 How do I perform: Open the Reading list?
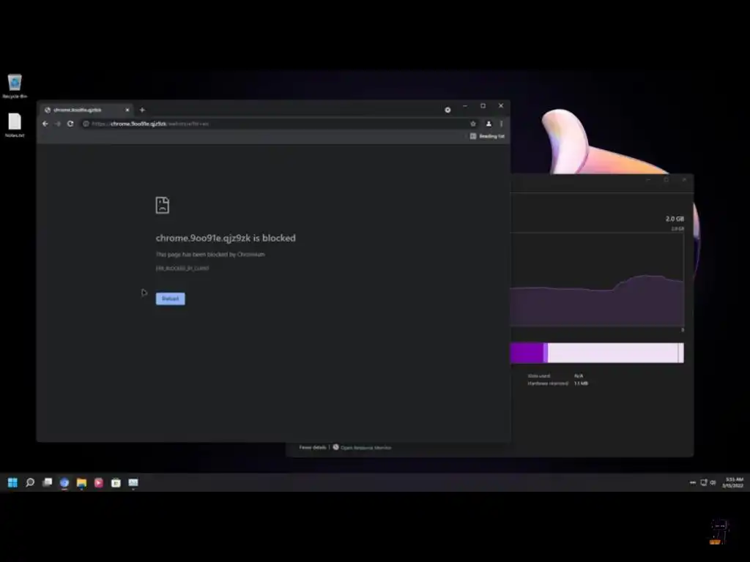[x=487, y=136]
